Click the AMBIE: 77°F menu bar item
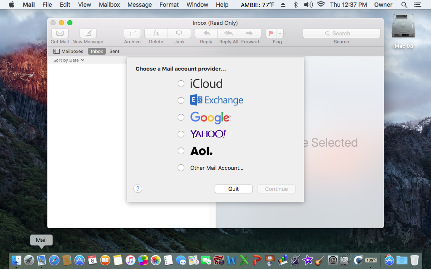The height and width of the screenshot is (269, 431). point(257,5)
